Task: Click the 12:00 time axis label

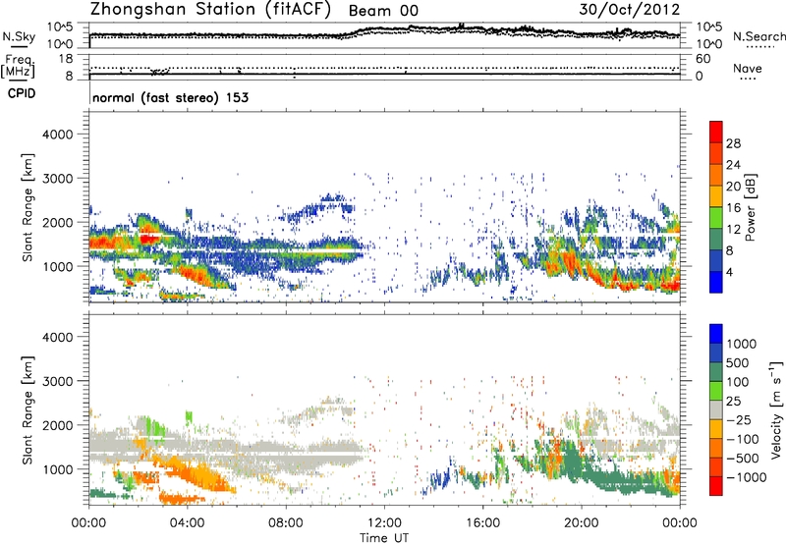Action: (x=384, y=522)
